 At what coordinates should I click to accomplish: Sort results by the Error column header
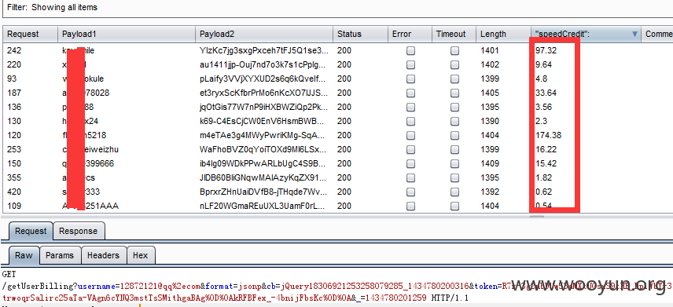click(410, 35)
